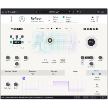Select next mode with the down chevron

tap(49, 21)
